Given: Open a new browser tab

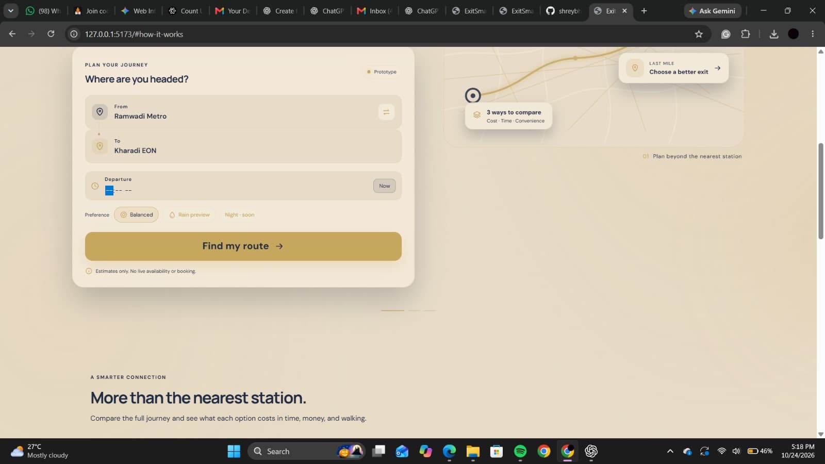Looking at the screenshot, I should [643, 11].
